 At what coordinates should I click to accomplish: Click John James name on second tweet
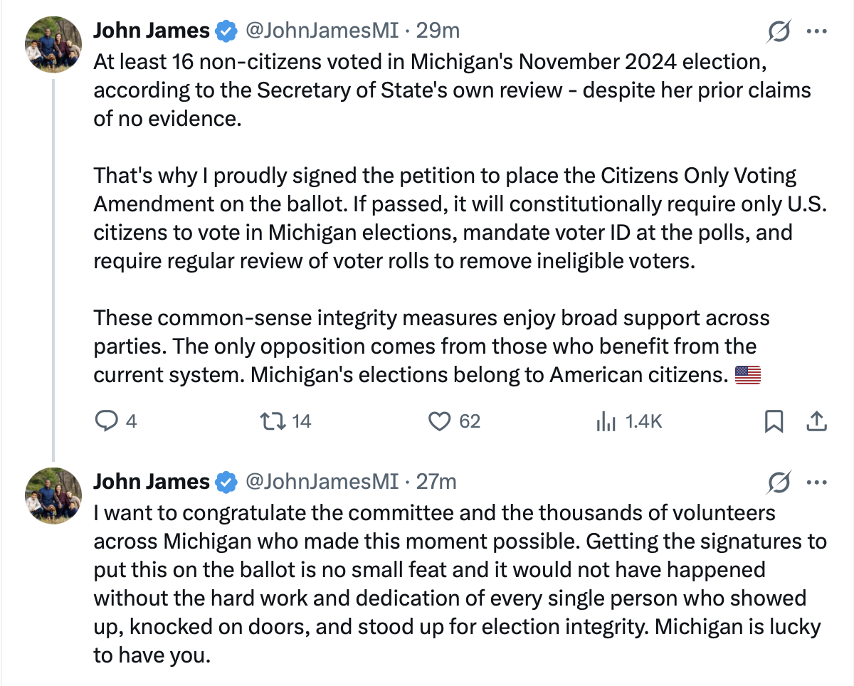152,482
